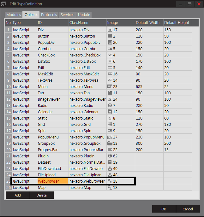The height and width of the screenshot is (217, 204).
Task: Click the Default Width column header
Action: pos(149,23)
